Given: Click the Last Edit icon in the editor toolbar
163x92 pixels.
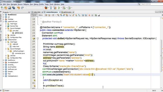Looking at the screenshot, I should pos(46,15).
